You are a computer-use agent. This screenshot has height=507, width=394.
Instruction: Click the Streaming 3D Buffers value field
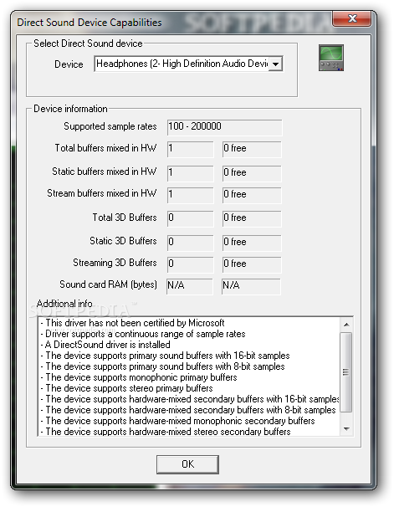pos(190,264)
